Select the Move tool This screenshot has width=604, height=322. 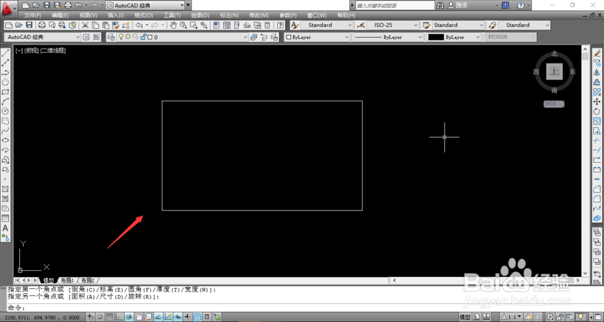point(597,101)
